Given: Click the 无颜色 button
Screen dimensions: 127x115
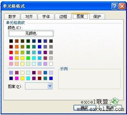Looking at the screenshot, I should [x=31, y=33].
